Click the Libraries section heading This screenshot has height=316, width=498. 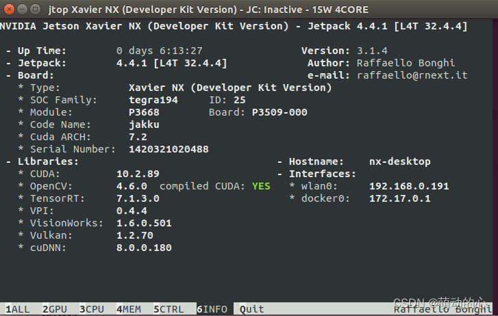tap(48, 161)
